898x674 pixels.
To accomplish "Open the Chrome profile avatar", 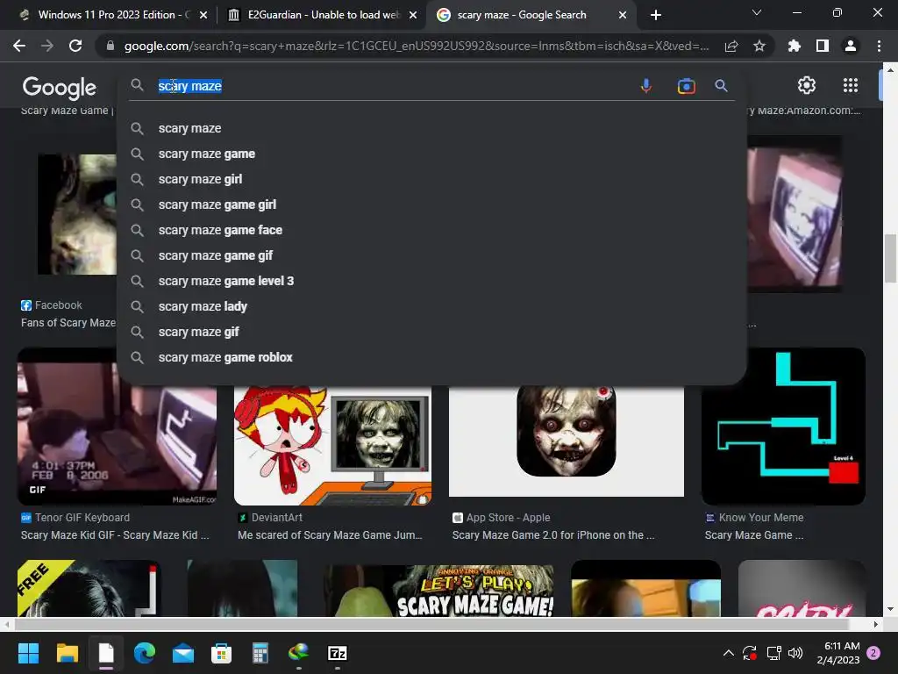I will [x=851, y=46].
